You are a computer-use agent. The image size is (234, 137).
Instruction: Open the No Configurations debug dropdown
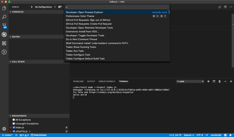click(45, 7)
